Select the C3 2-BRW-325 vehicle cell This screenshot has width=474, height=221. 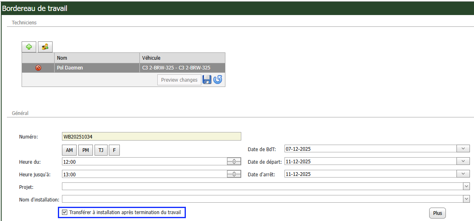(182, 68)
